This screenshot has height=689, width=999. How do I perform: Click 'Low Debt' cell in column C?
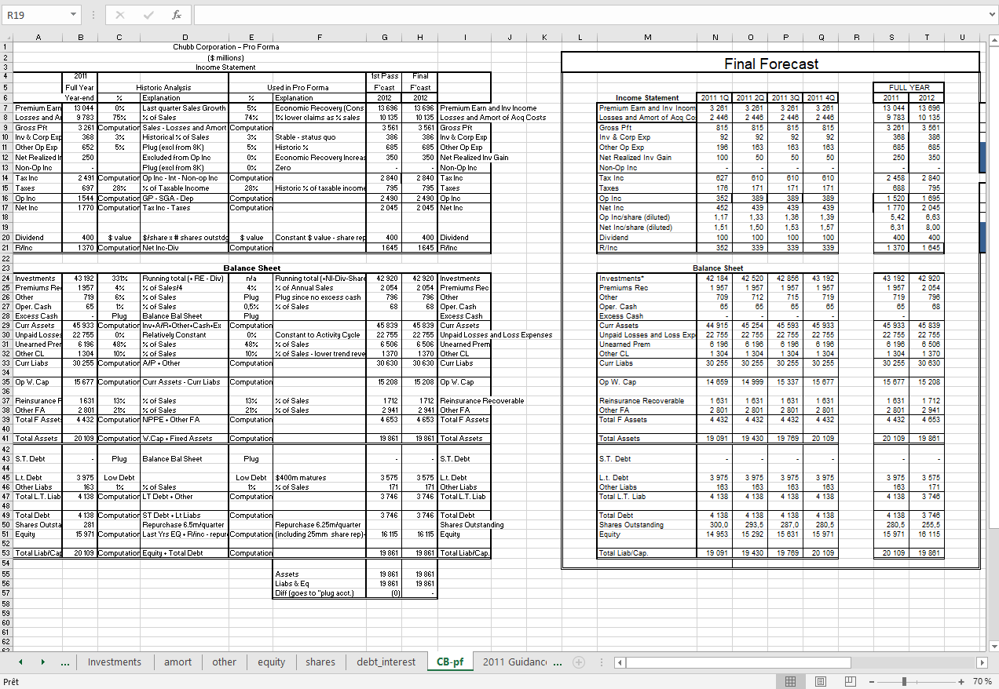[x=119, y=477]
